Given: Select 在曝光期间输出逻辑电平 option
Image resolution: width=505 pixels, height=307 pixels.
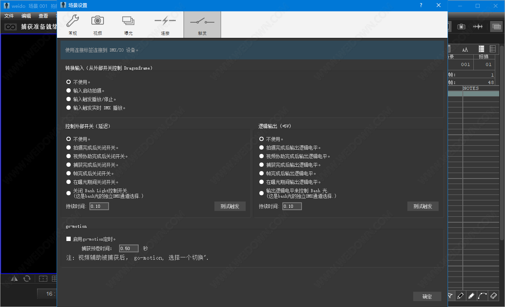Looking at the screenshot, I should tap(290, 182).
